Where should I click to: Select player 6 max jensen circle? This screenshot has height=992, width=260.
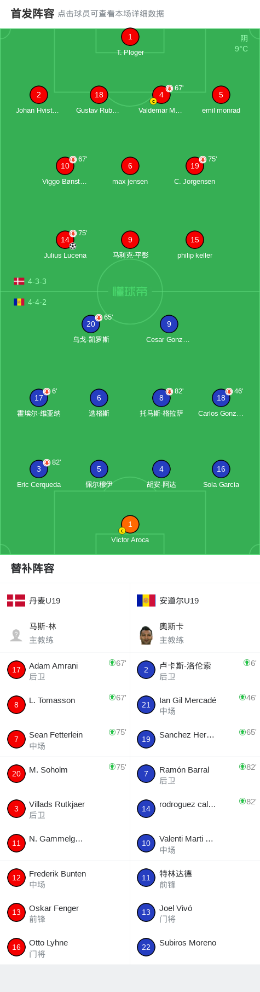click(130, 166)
